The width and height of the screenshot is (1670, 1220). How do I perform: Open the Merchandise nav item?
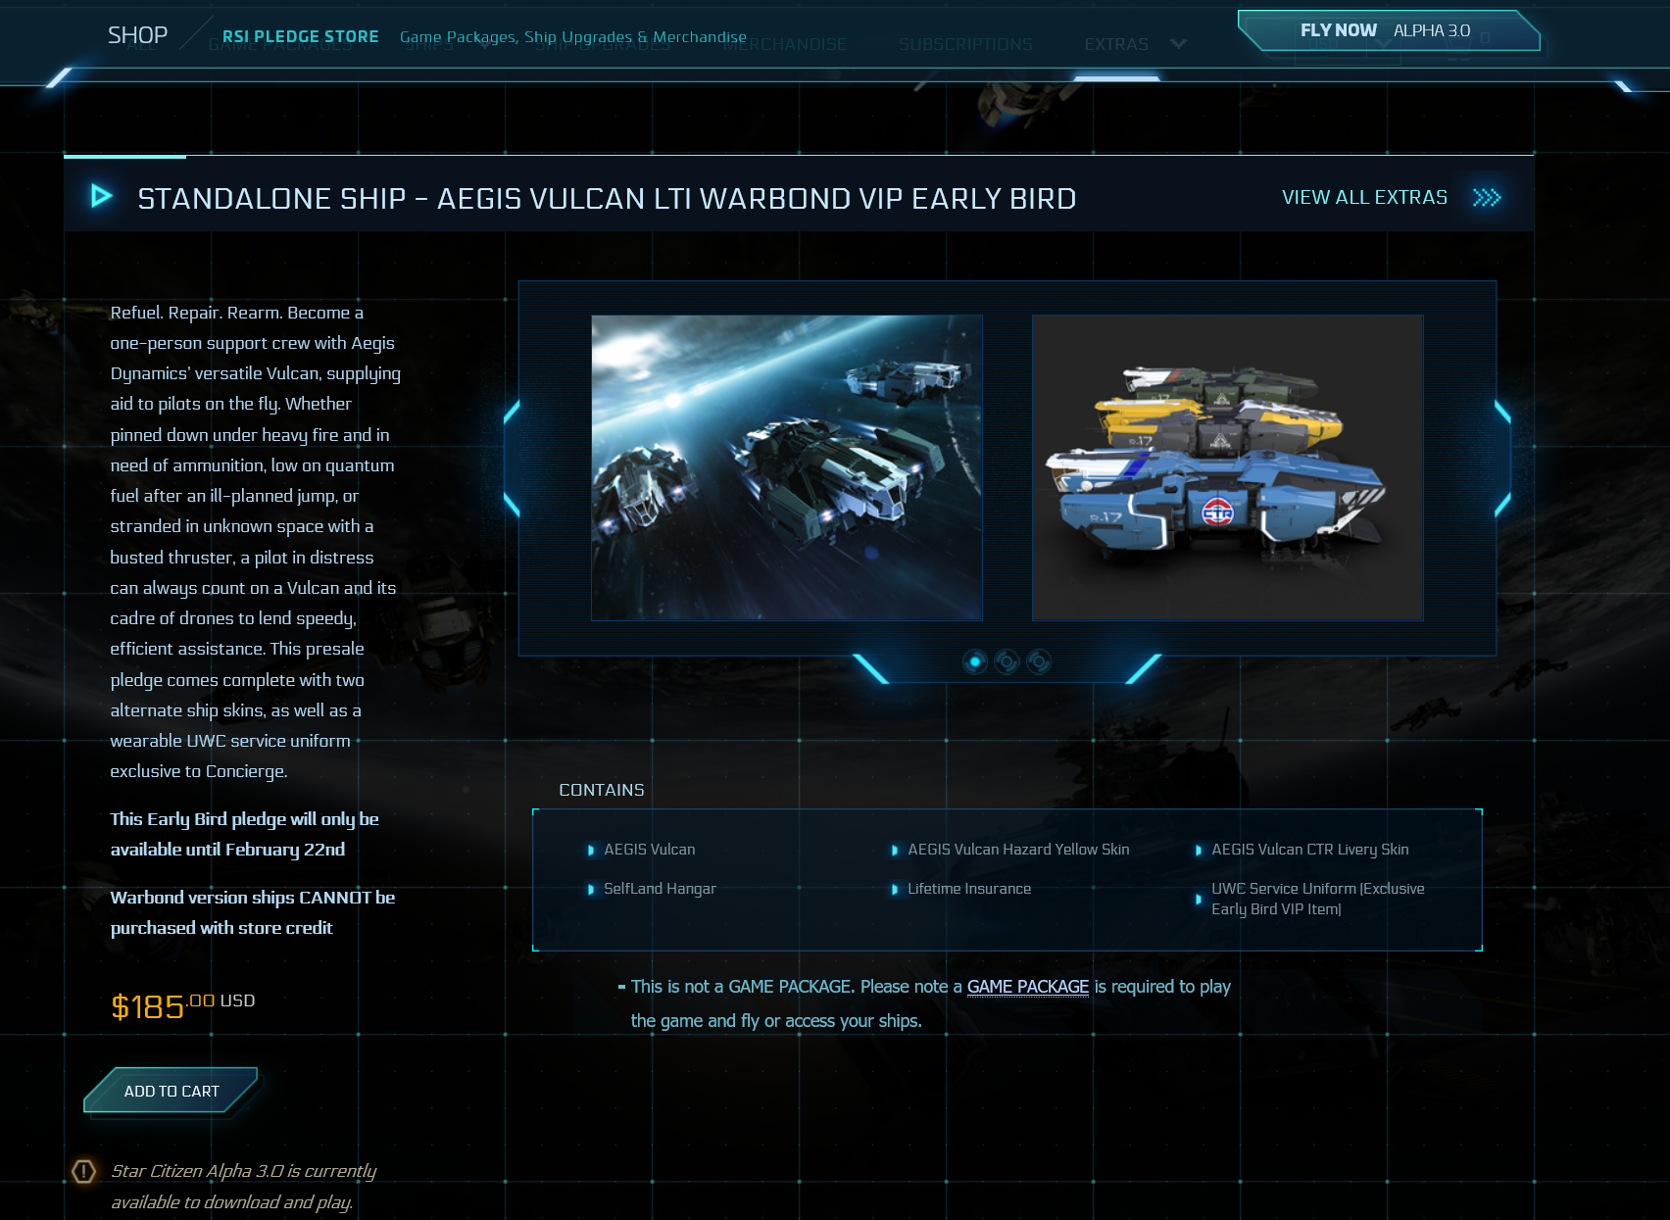coord(785,45)
